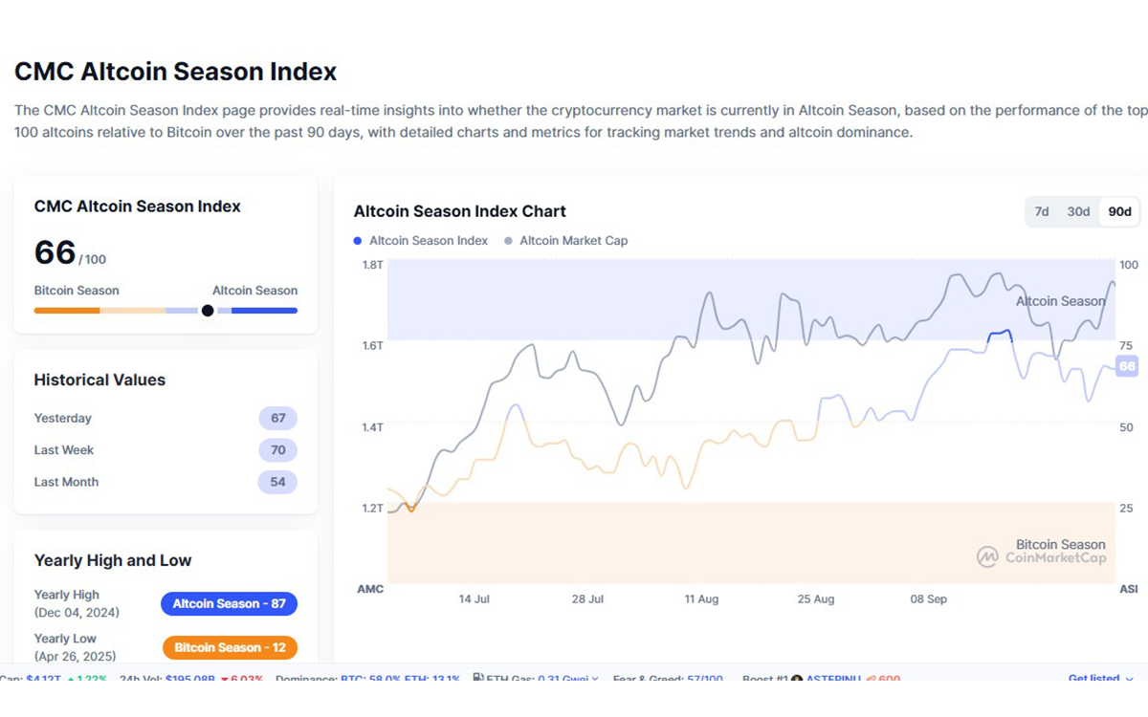This screenshot has width=1148, height=717.
Task: Select the 90d timeframe tab
Action: tap(1118, 211)
